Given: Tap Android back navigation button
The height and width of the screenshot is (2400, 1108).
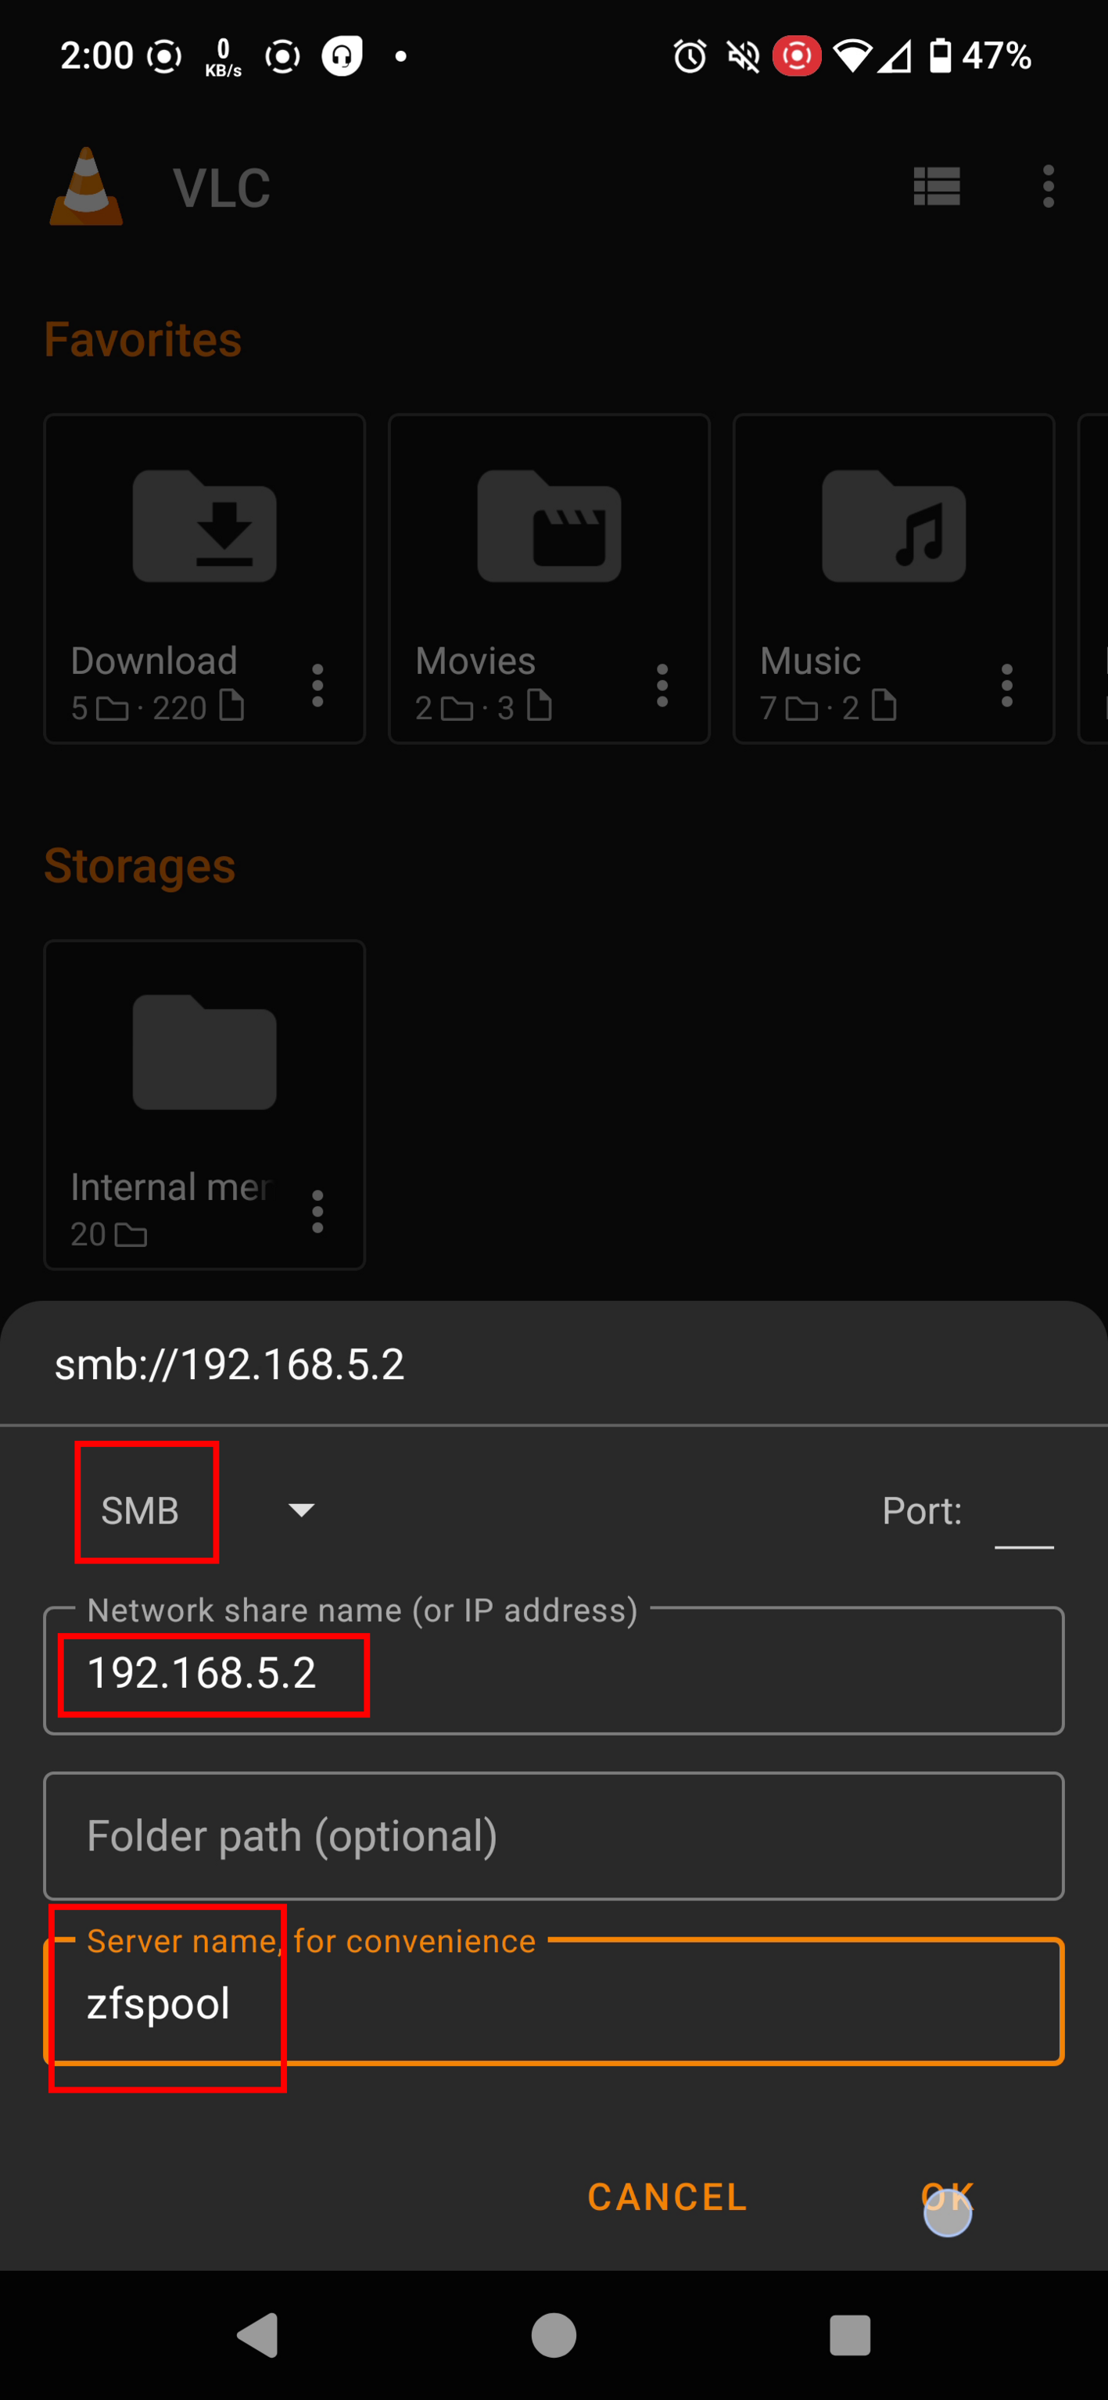Looking at the screenshot, I should click(x=258, y=2335).
